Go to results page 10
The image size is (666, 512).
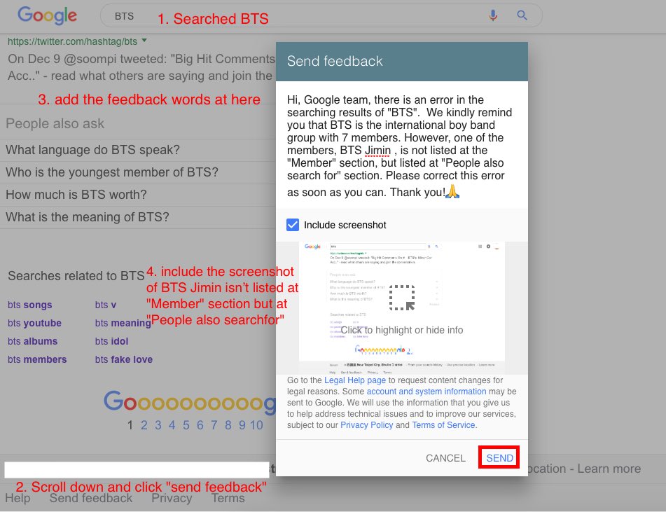(256, 425)
